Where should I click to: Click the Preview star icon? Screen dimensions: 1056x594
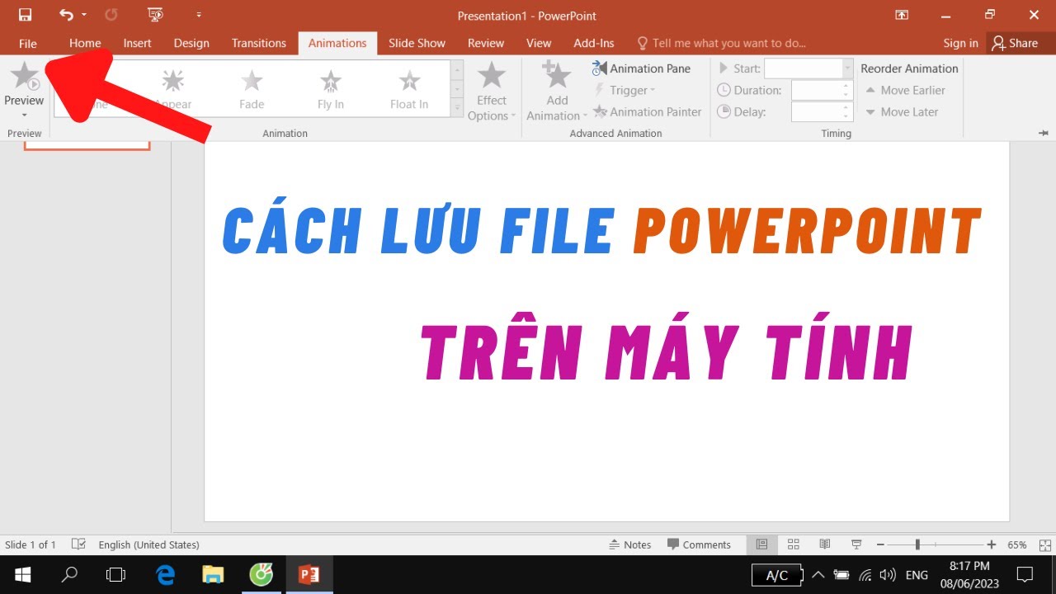tap(25, 76)
